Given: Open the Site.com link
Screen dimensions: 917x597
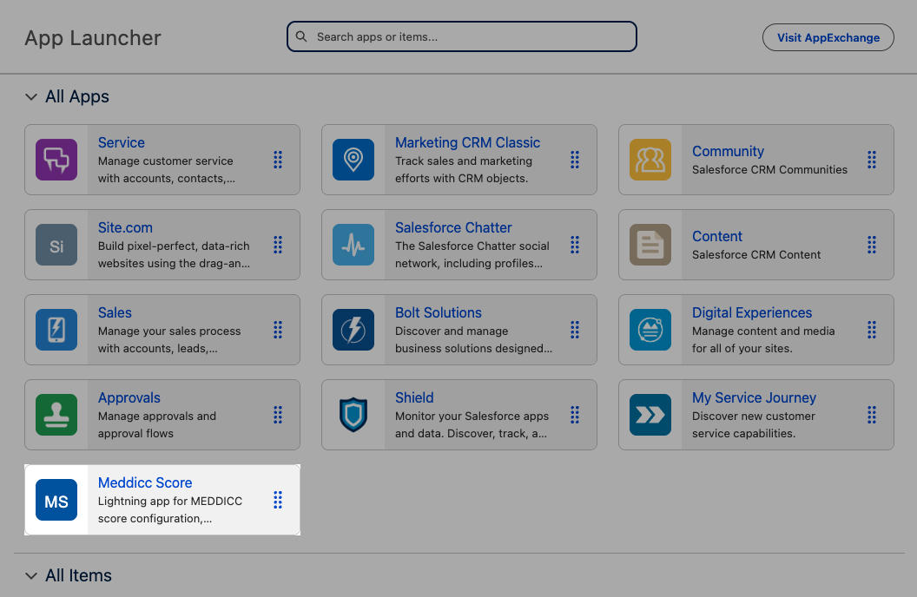Looking at the screenshot, I should click(x=125, y=228).
